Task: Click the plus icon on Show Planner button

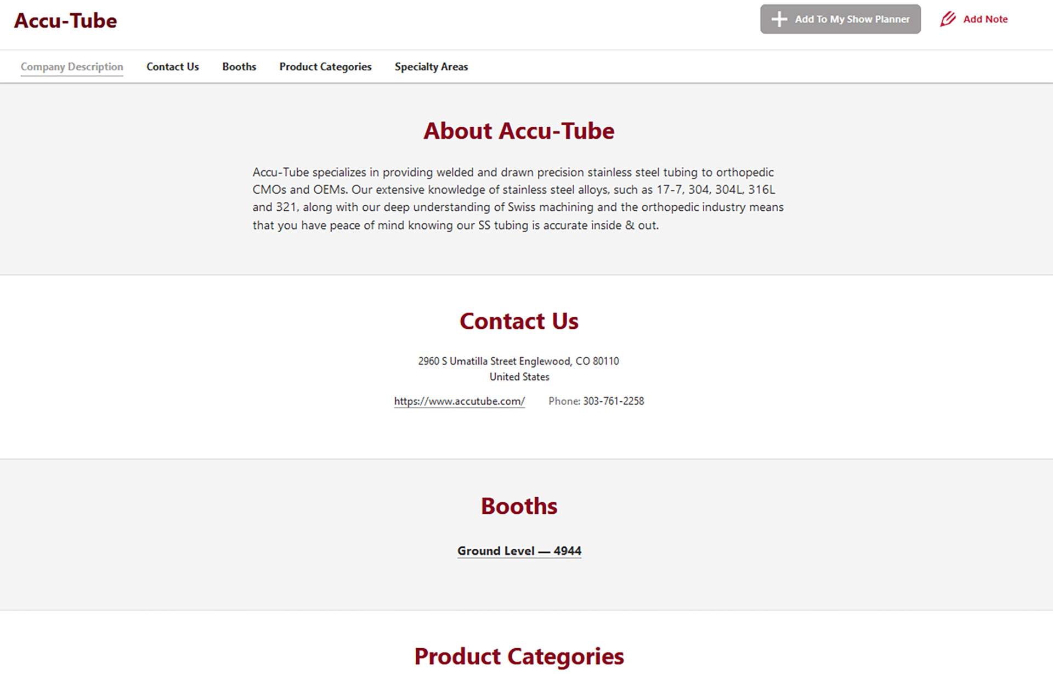Action: pos(779,19)
